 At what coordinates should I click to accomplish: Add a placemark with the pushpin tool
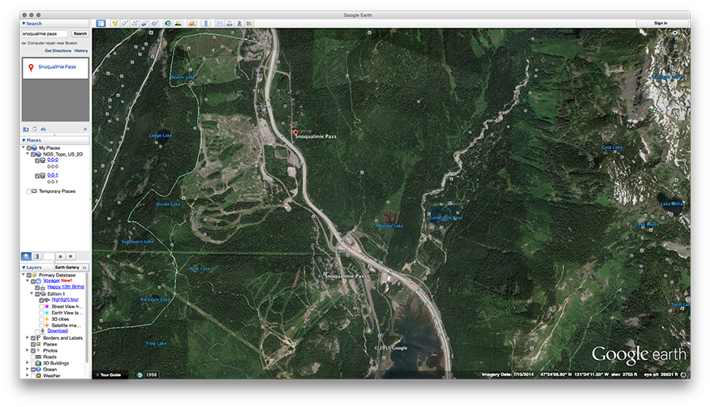point(115,23)
